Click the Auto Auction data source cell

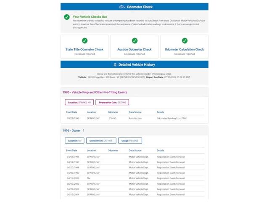tap(135, 118)
